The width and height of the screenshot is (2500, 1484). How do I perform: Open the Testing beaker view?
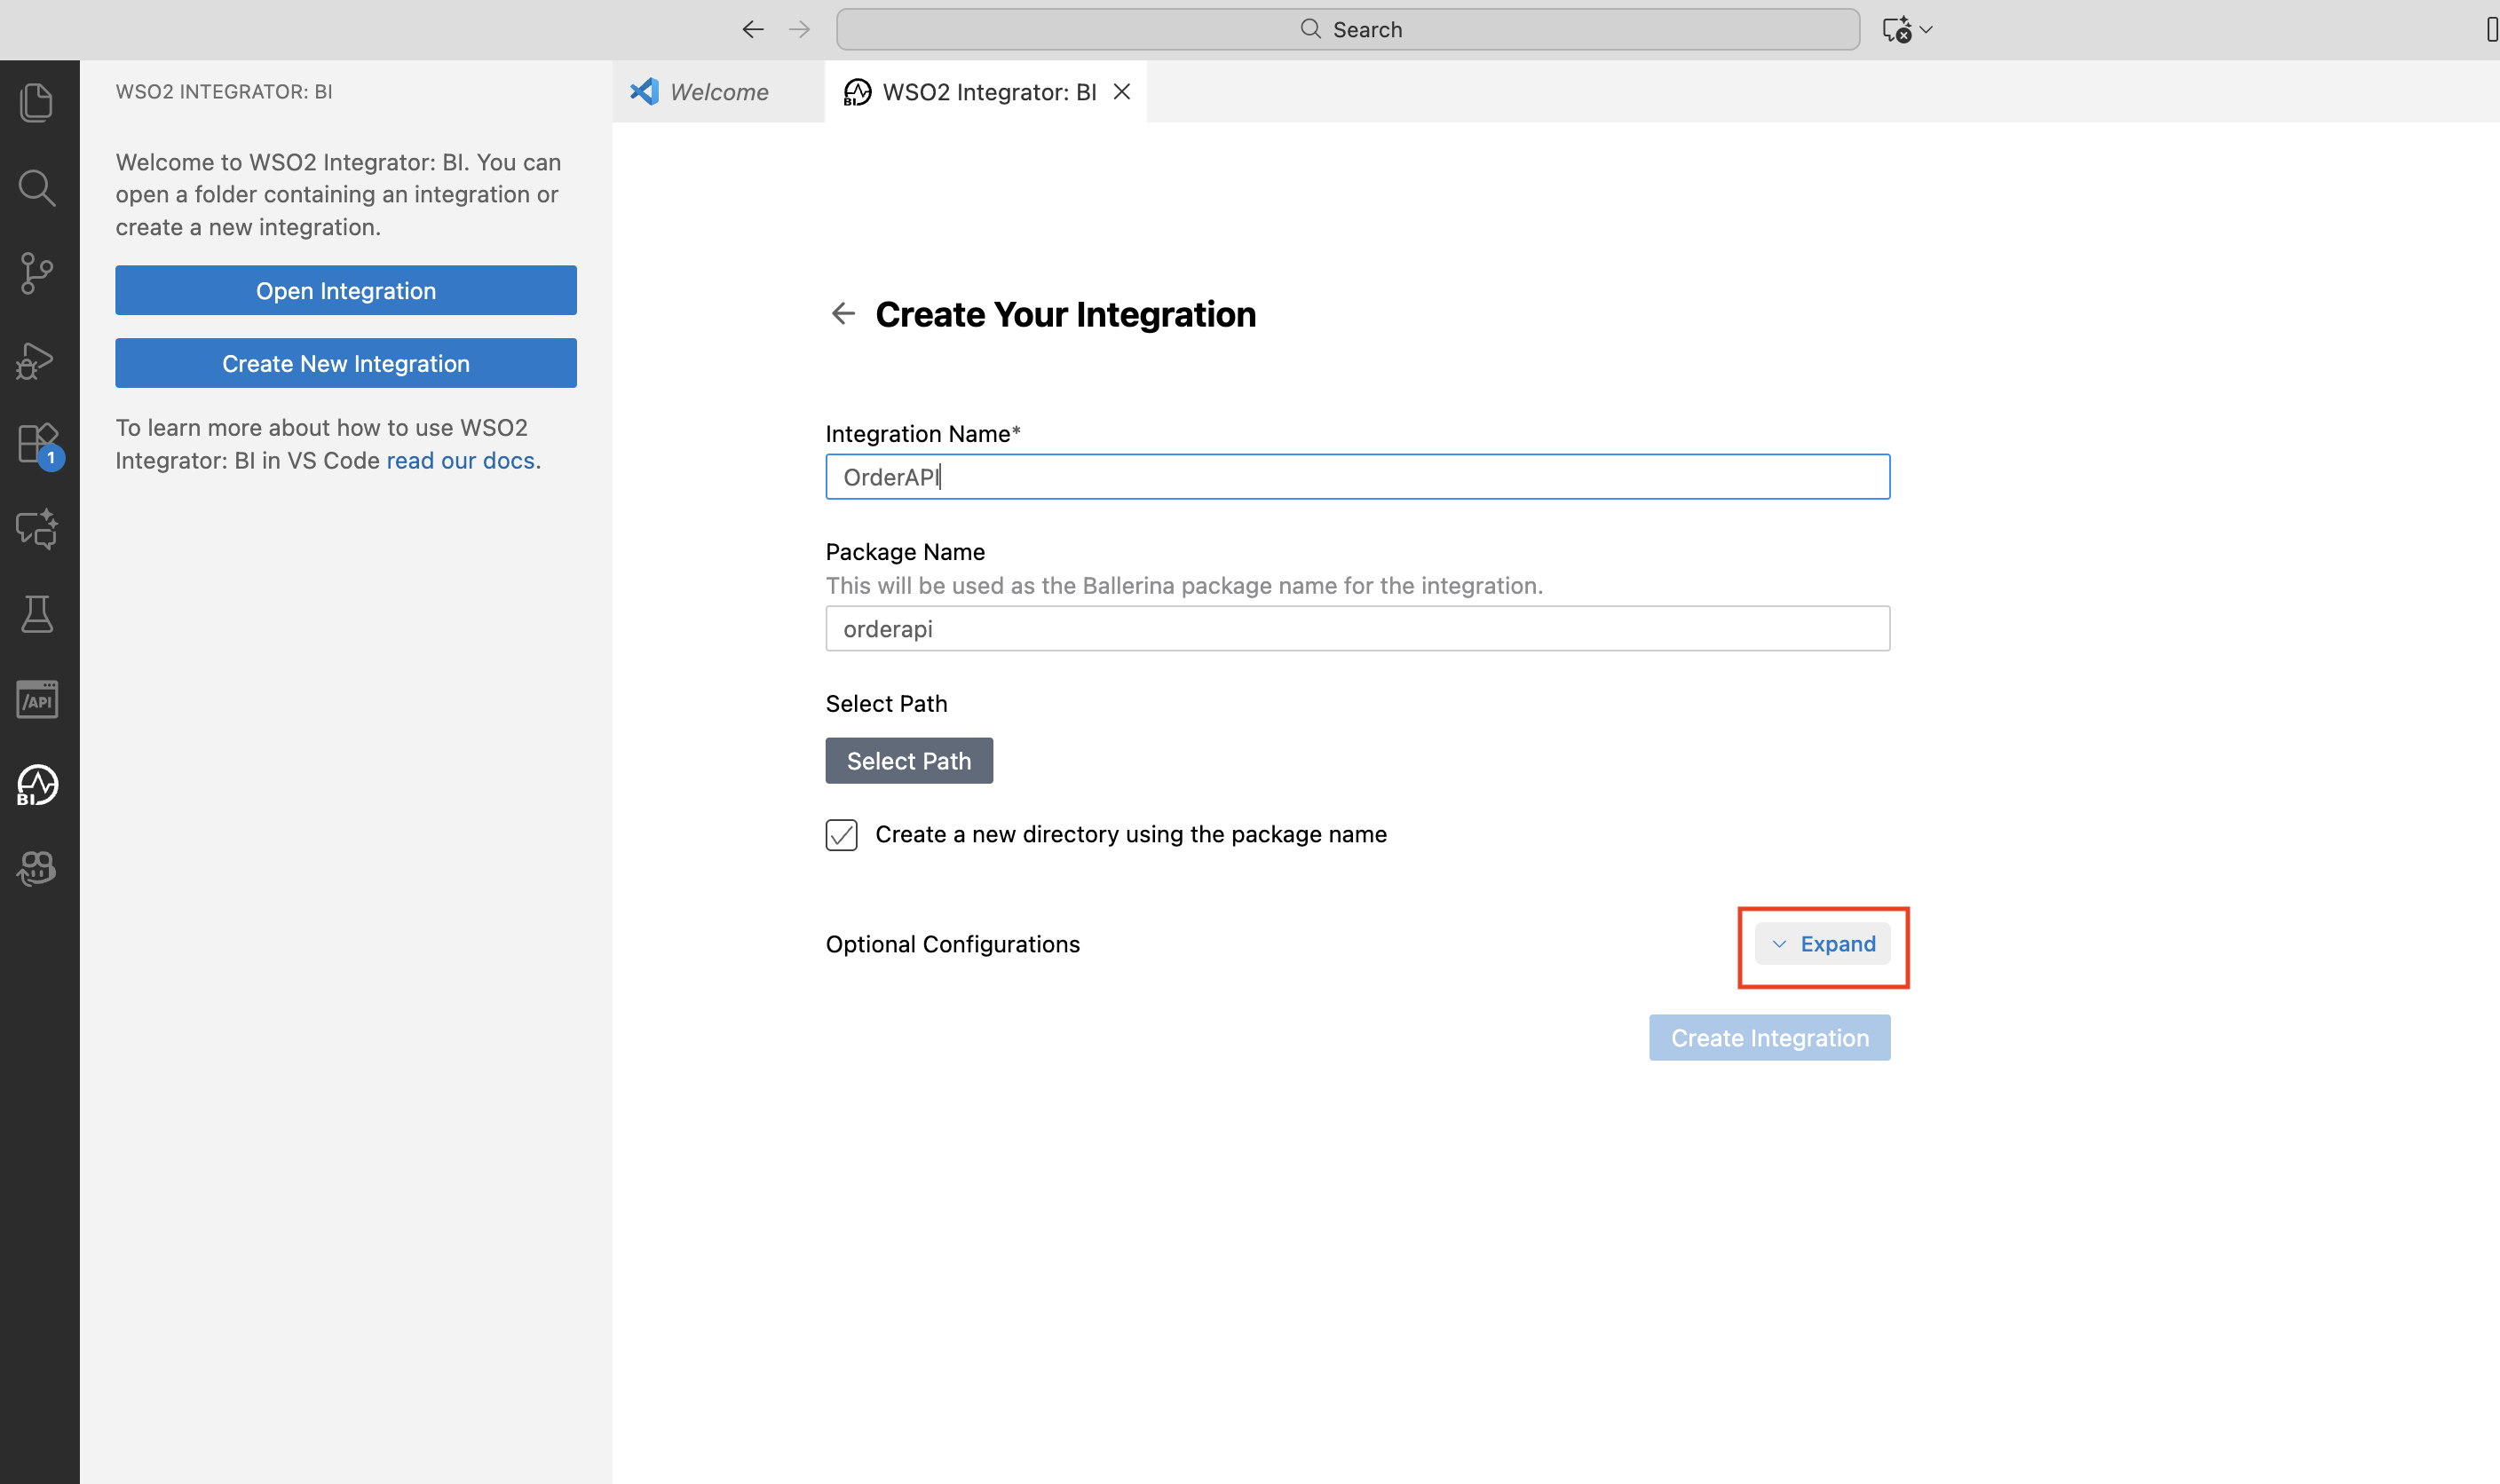[x=37, y=614]
